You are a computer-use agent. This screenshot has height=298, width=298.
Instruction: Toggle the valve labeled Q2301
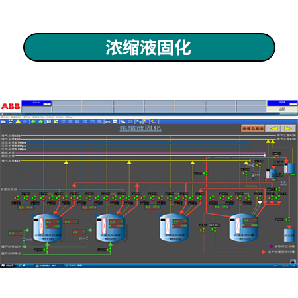coord(214,230)
